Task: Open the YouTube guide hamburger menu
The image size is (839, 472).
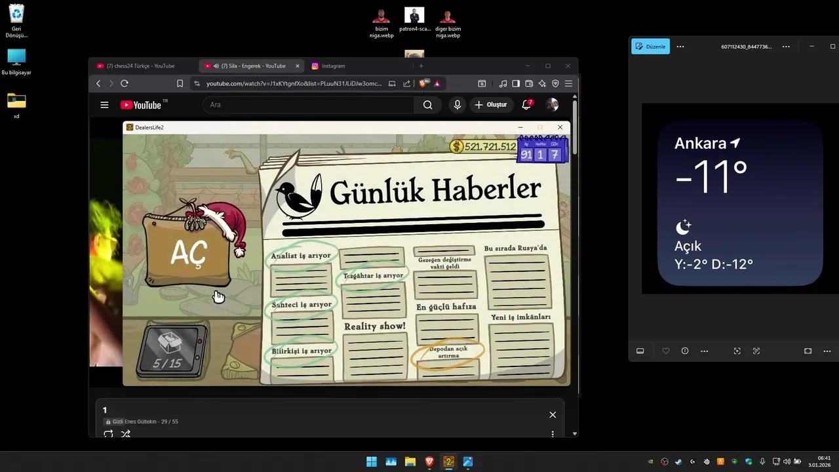Action: [x=104, y=105]
